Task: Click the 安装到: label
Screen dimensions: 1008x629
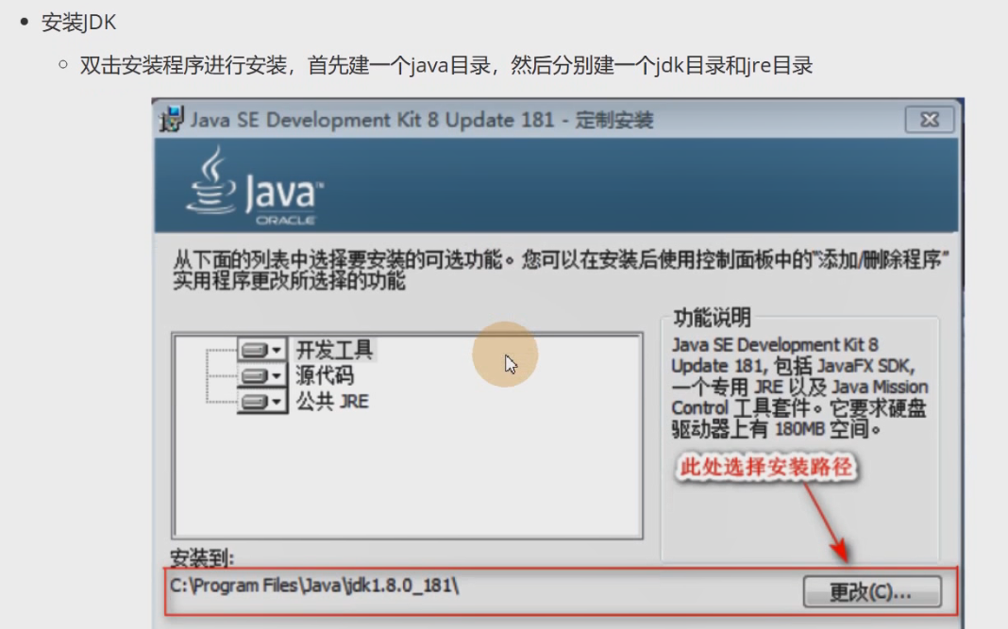Action: (x=202, y=557)
